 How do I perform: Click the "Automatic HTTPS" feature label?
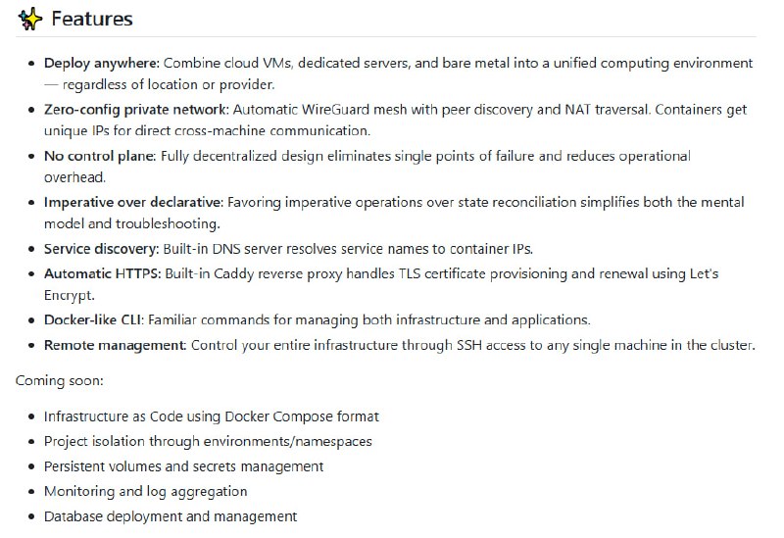(103, 273)
